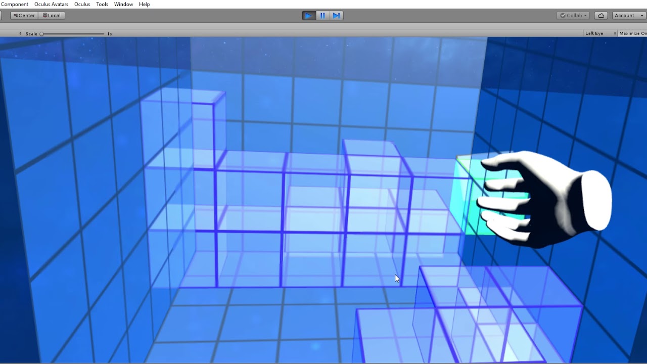
Task: Pause the running game
Action: (x=322, y=16)
